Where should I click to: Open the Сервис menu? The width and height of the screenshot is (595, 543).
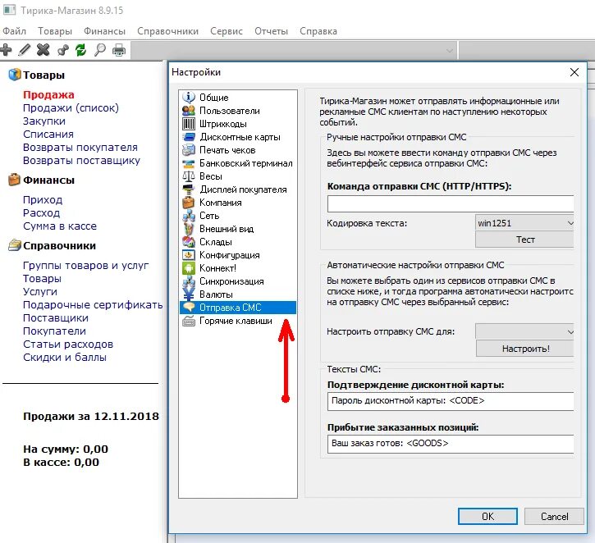227,31
